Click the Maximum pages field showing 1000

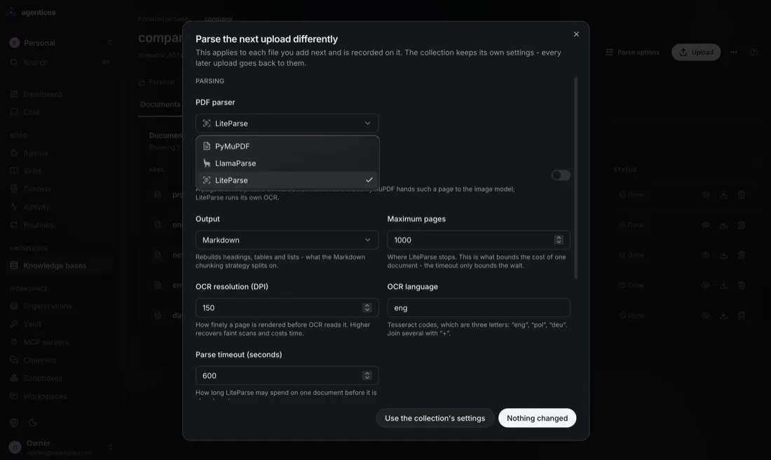pos(479,240)
